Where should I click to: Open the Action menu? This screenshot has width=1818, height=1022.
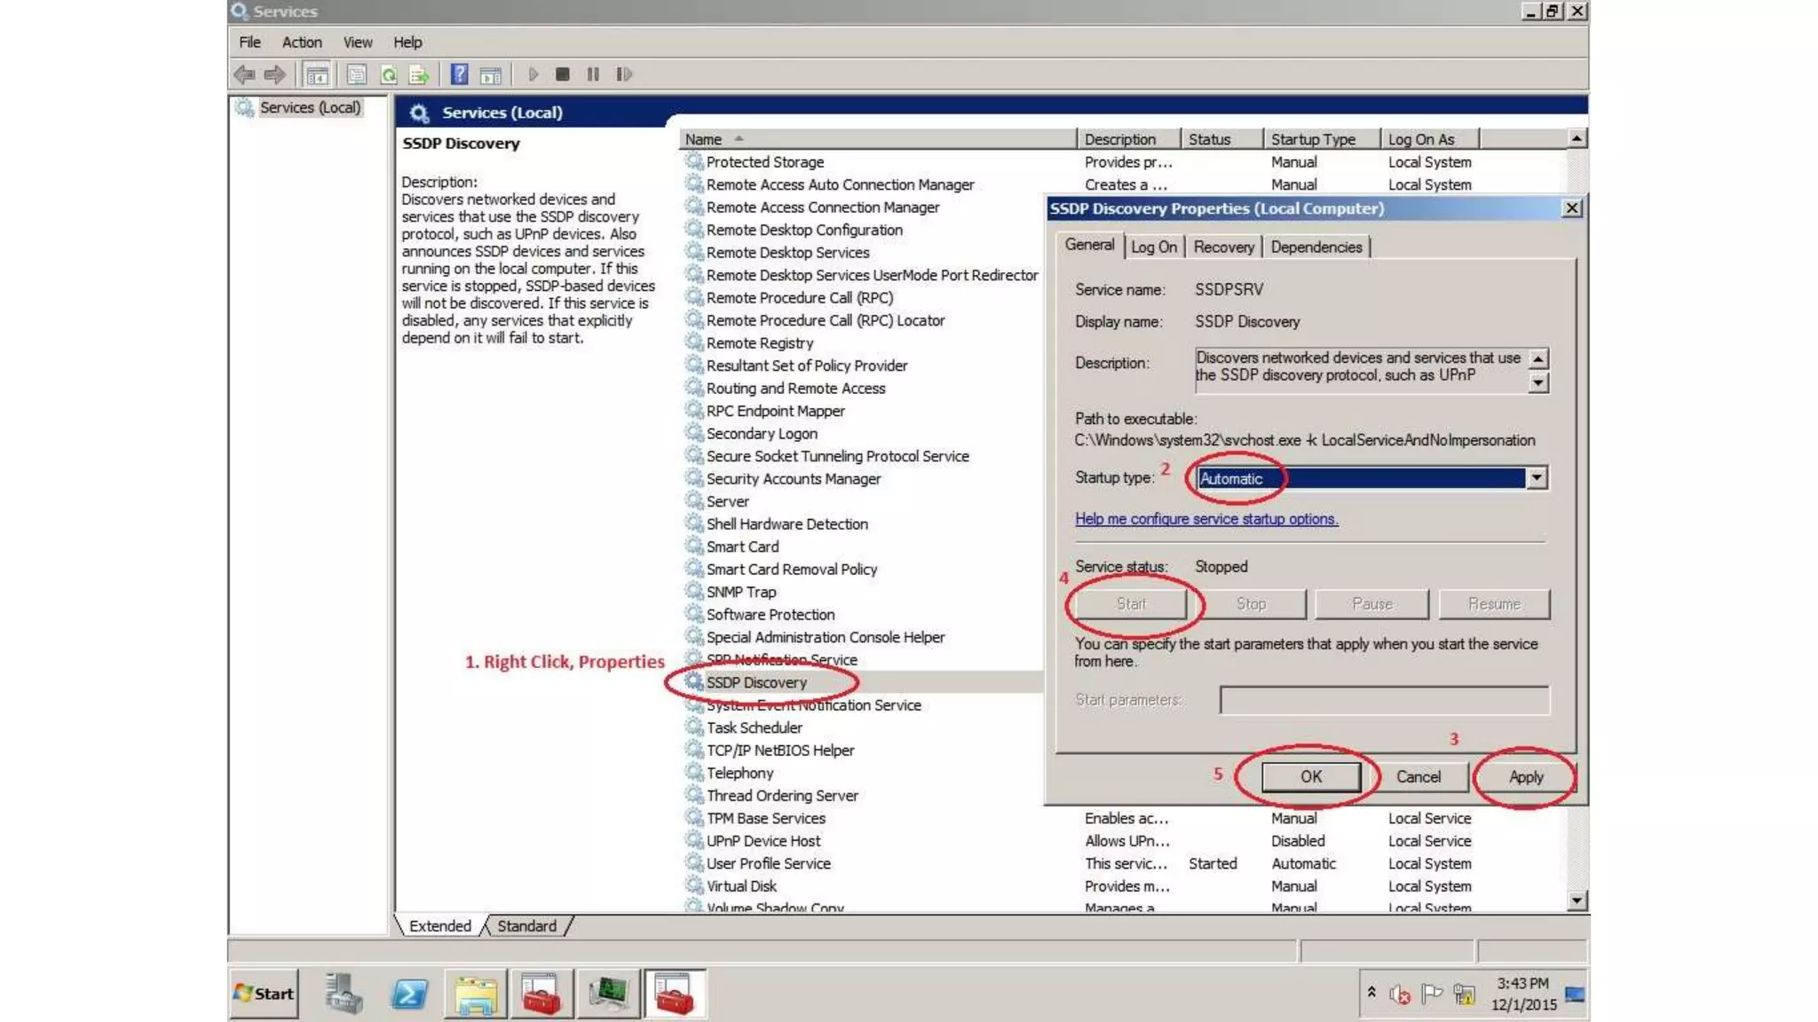click(x=302, y=42)
